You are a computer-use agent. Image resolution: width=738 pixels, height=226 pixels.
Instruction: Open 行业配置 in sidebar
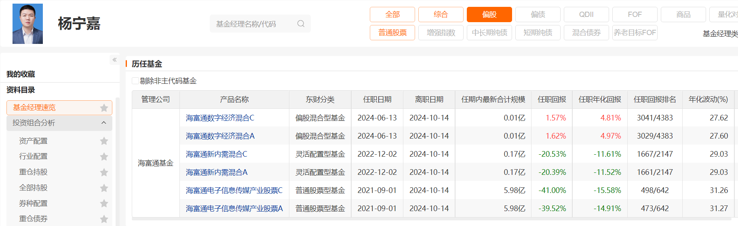point(33,156)
